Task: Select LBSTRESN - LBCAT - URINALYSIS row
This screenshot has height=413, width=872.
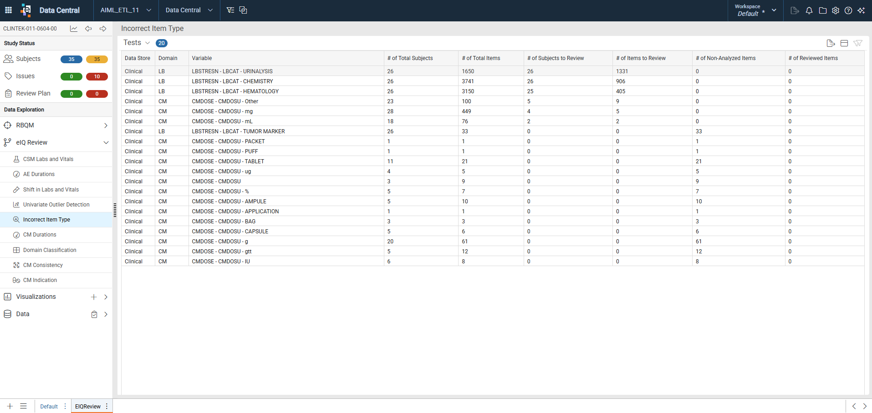Action: pos(493,71)
